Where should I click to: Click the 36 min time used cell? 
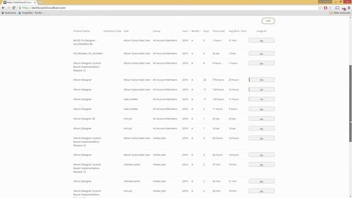[216, 191]
